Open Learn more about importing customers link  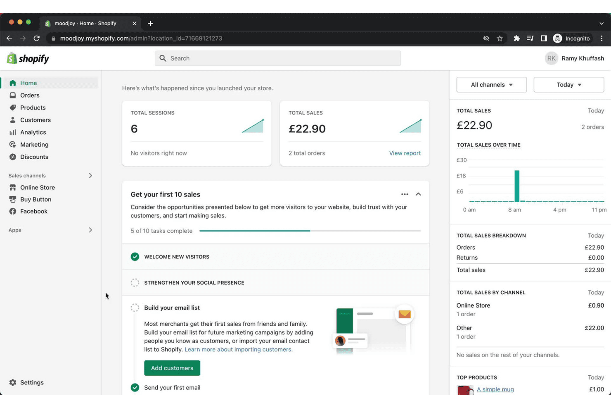click(239, 349)
